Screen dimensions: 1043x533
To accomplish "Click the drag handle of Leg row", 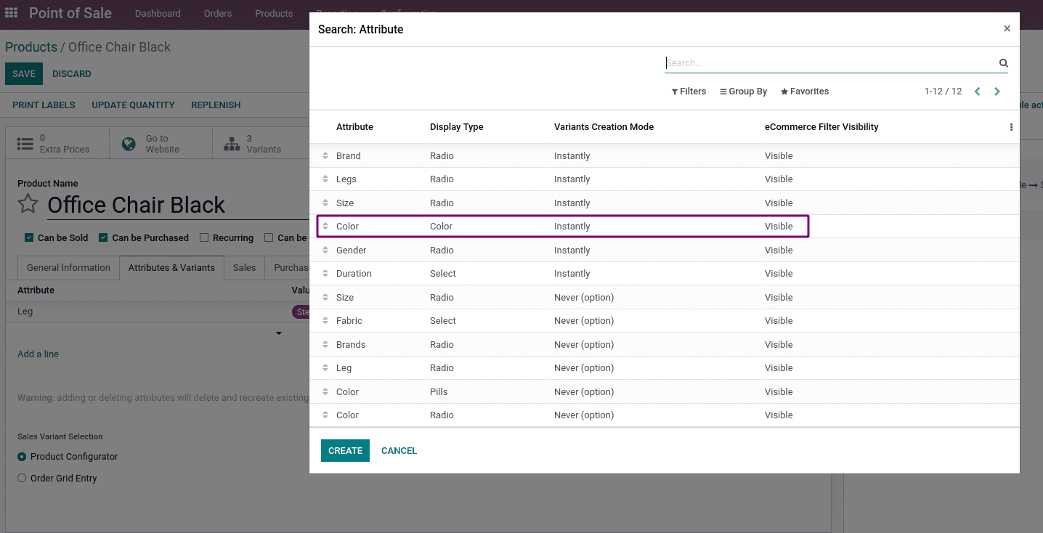I will [325, 368].
